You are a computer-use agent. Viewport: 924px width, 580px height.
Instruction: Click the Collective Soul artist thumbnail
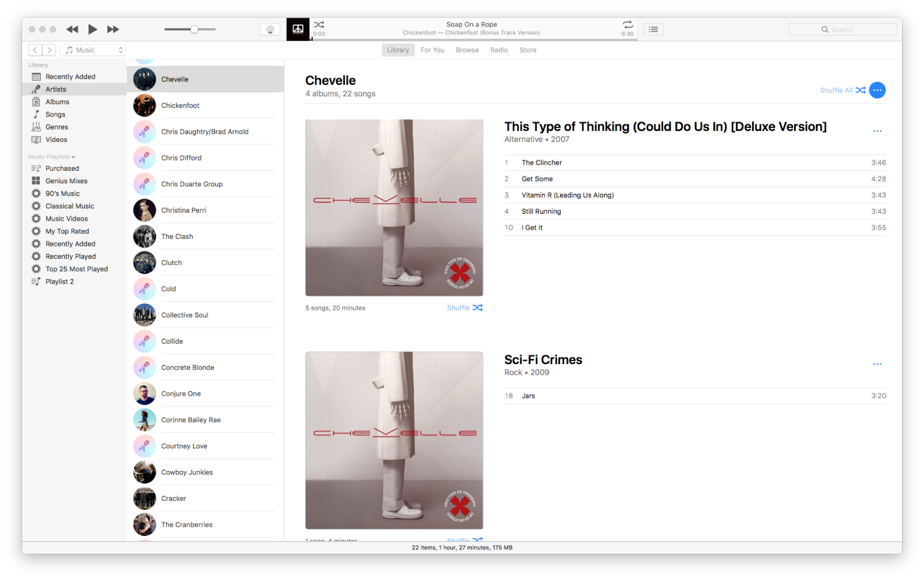point(144,315)
